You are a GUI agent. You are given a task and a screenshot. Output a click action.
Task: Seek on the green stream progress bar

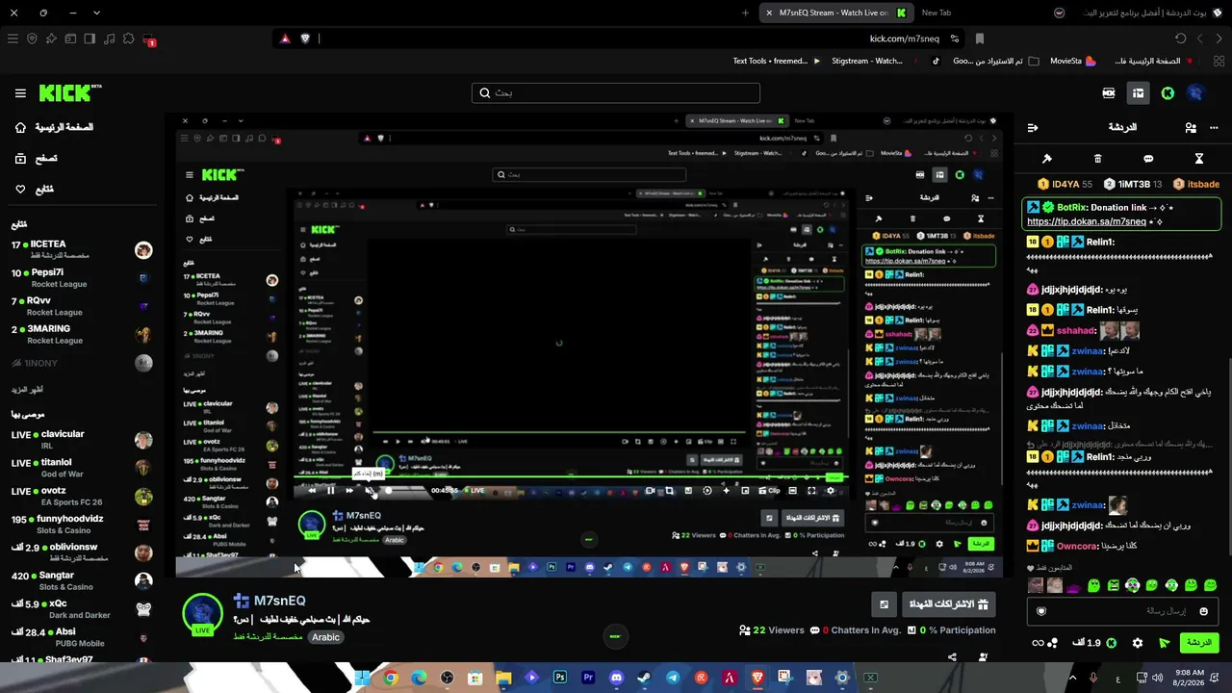pos(570,475)
